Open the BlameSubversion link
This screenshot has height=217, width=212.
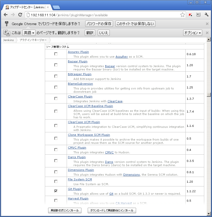pos(80,84)
